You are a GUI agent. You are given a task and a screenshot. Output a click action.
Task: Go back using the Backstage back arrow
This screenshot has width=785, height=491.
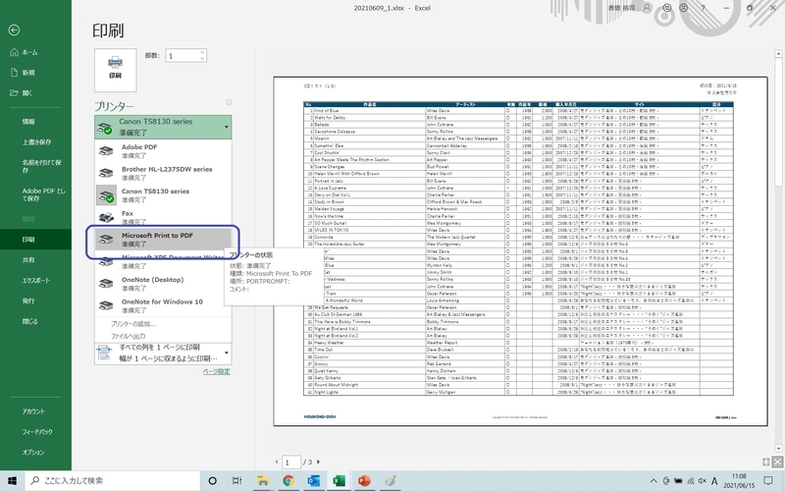(14, 30)
